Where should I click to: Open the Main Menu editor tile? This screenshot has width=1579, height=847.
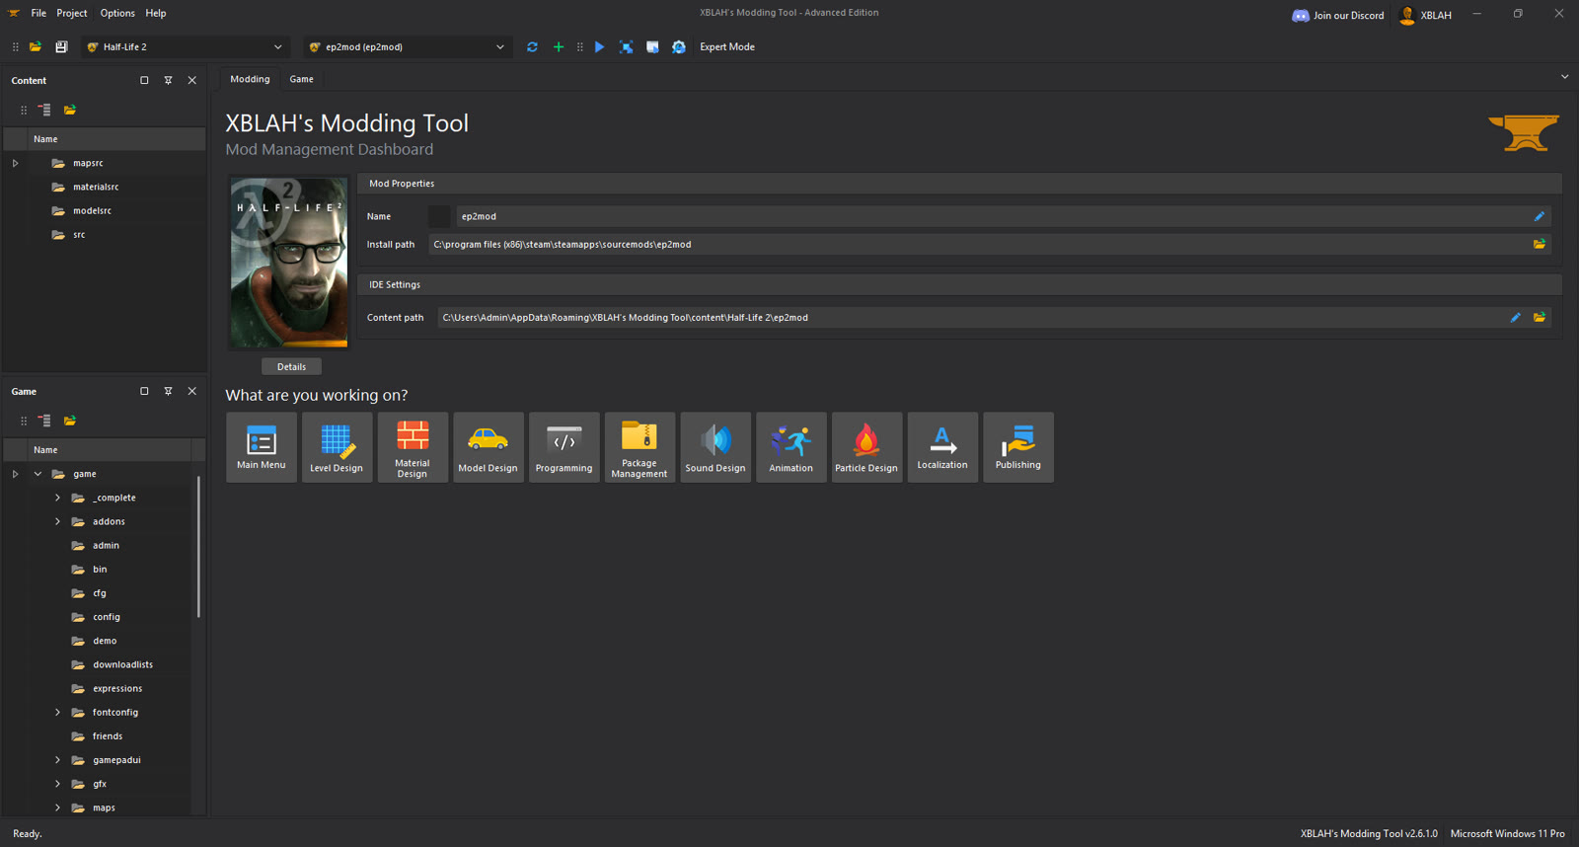point(262,447)
